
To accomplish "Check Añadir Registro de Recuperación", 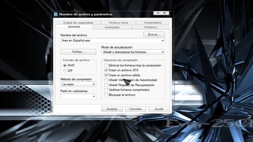I will click(x=106, y=85).
